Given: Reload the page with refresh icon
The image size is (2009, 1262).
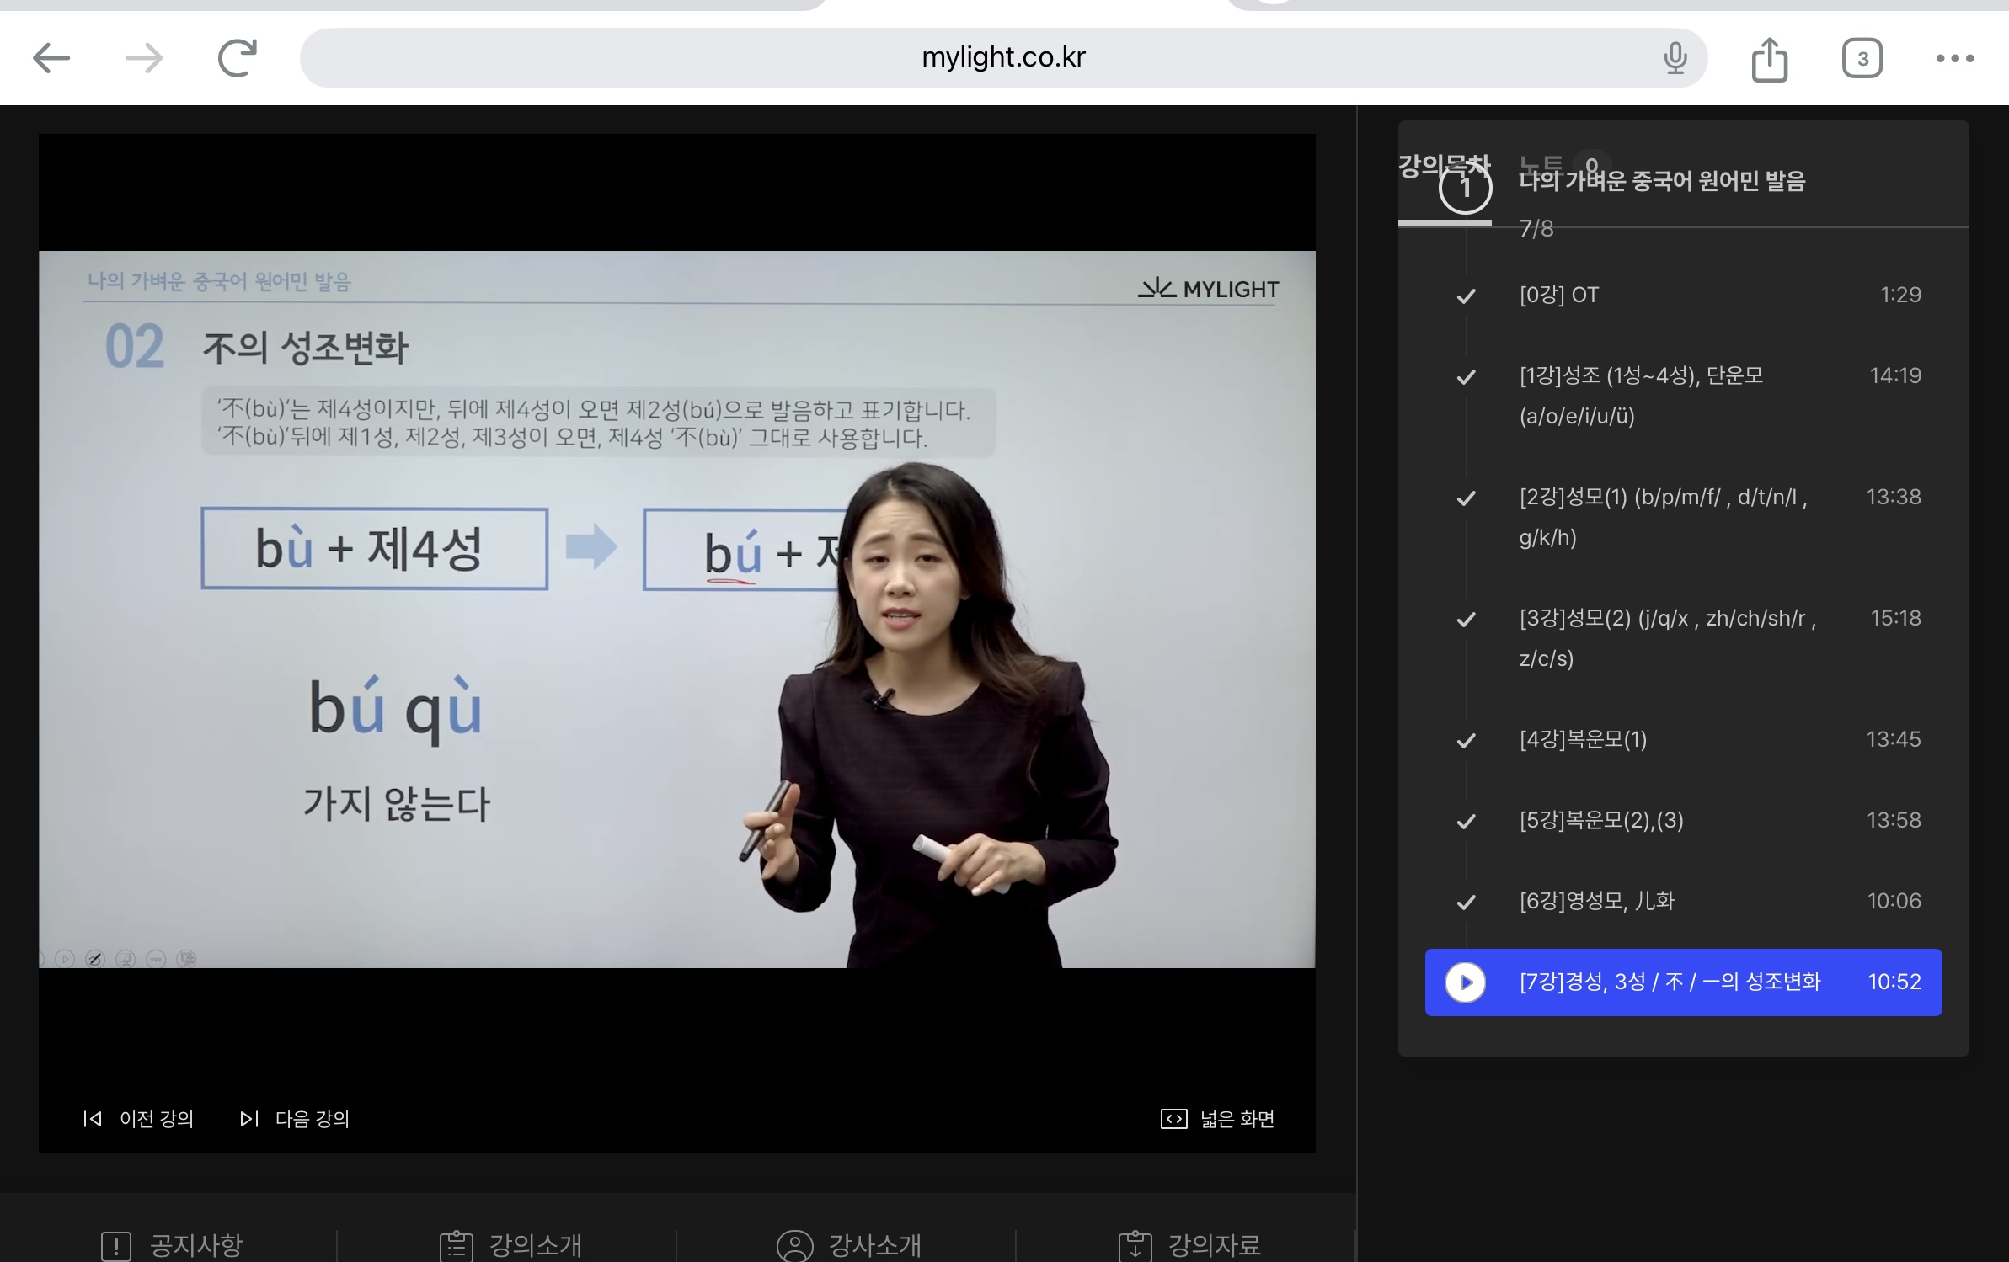Looking at the screenshot, I should [x=237, y=58].
